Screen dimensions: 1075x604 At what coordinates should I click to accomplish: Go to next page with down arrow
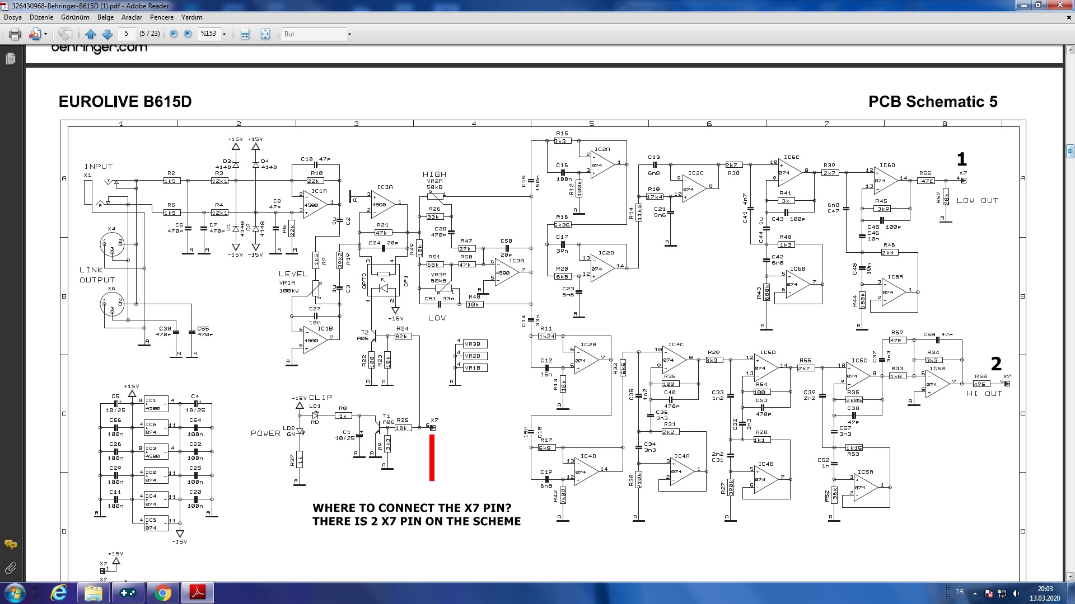pos(107,34)
